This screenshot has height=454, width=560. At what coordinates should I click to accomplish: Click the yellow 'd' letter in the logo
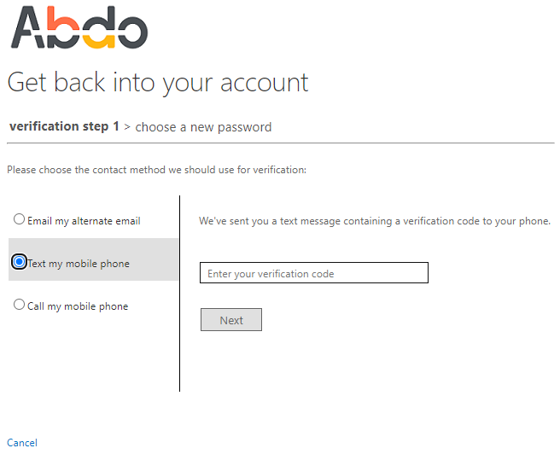[x=99, y=26]
